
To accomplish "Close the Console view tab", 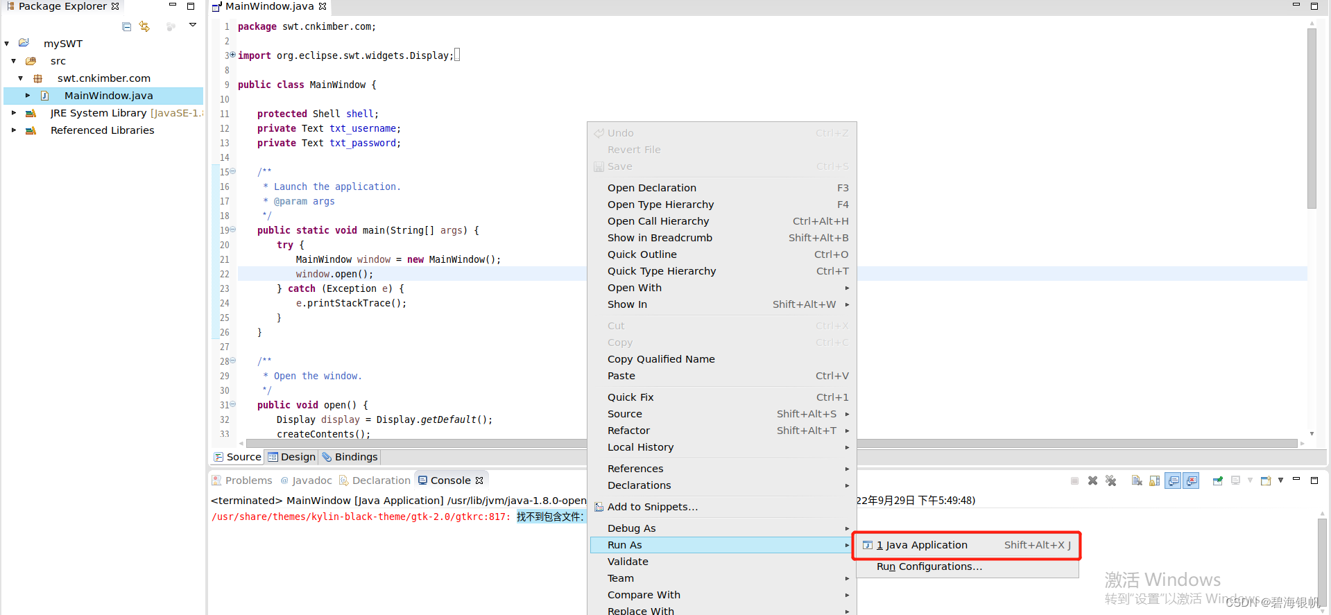I will 479,480.
